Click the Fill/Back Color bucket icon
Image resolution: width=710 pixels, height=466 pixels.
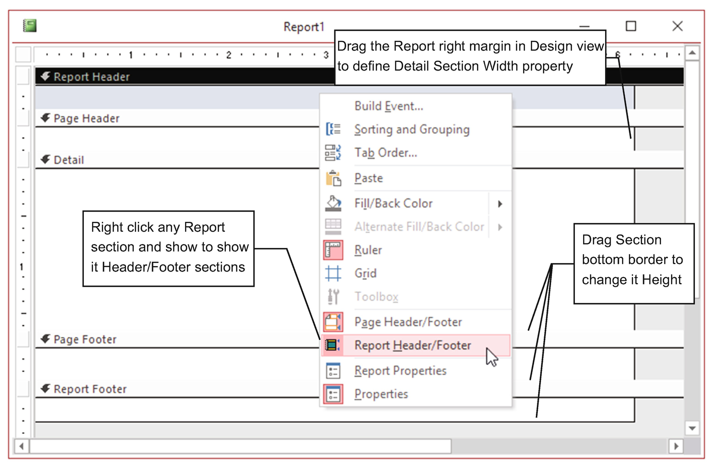point(333,203)
